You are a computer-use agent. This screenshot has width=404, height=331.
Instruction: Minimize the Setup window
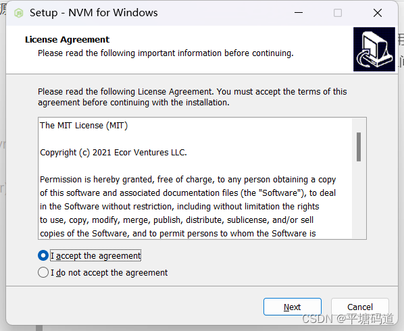299,13
